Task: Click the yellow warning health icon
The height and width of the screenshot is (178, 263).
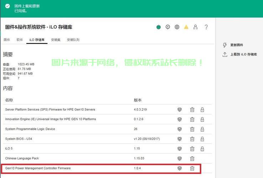Action: tap(186, 27)
